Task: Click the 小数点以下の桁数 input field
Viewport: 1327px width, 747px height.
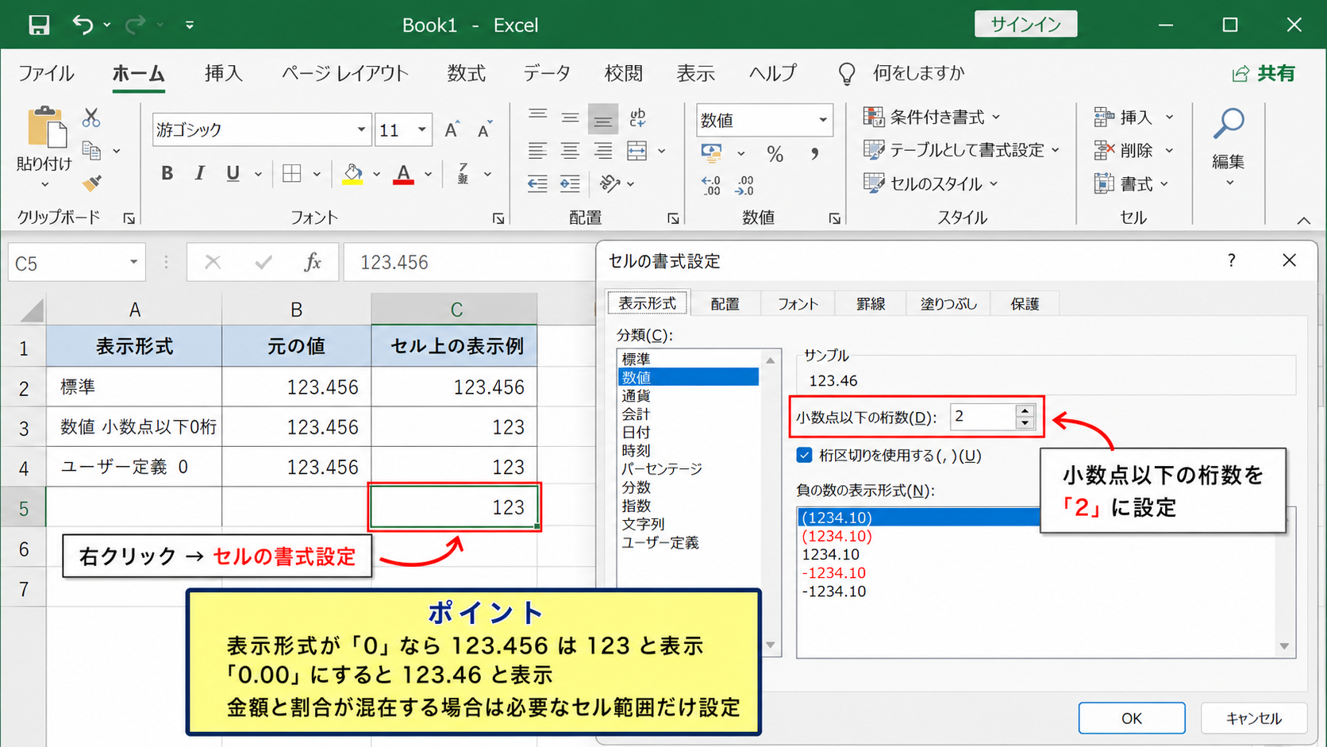Action: point(983,417)
